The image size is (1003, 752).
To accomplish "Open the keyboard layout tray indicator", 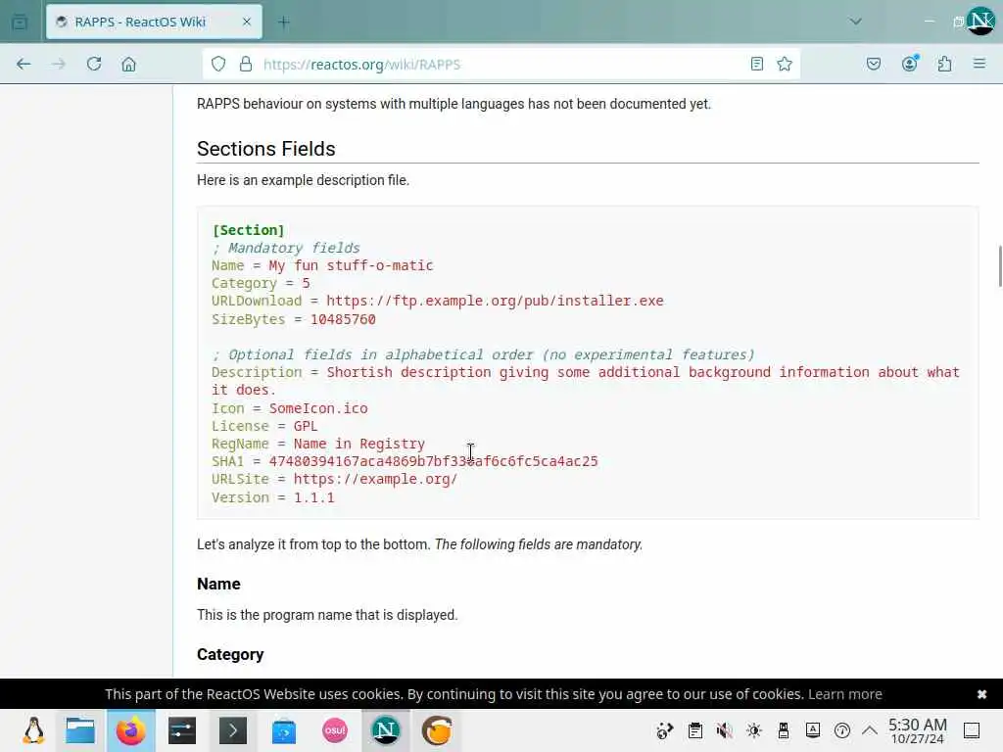I will 813,730.
